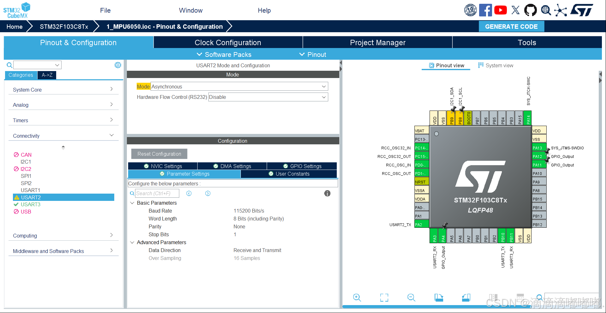Click the STM32F103C8Tx breadcrumb
The image size is (606, 313).
pyautogui.click(x=64, y=27)
